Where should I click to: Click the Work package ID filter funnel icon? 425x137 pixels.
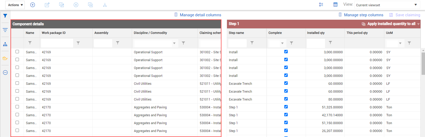pos(78,43)
